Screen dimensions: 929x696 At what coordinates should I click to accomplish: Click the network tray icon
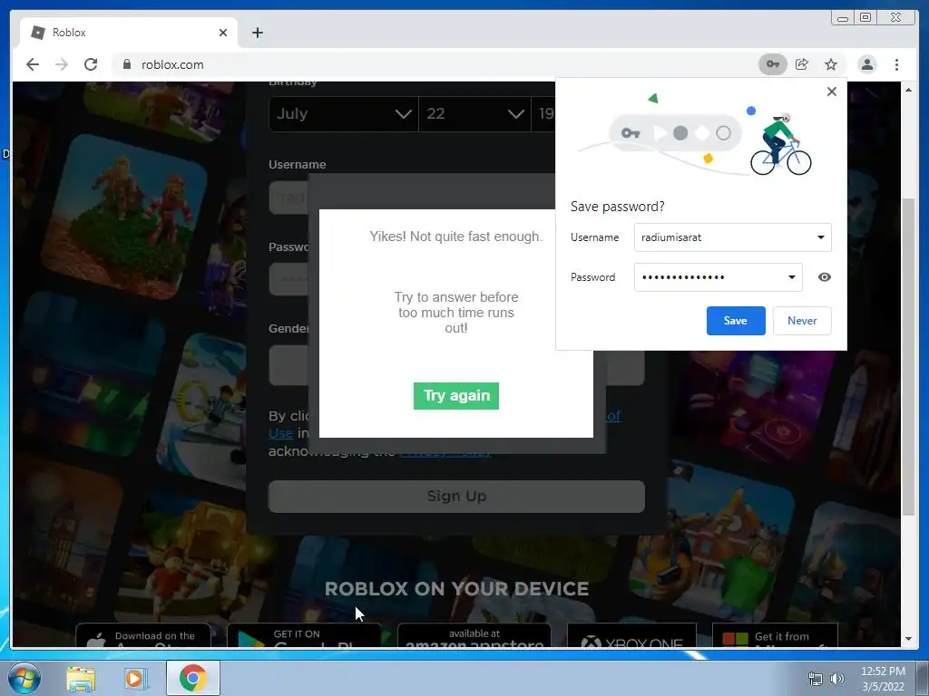point(816,679)
